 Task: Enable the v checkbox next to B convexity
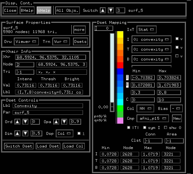click(x=177, y=56)
